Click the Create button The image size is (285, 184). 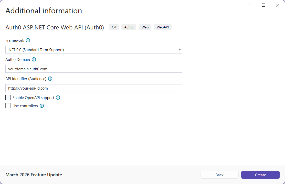(x=260, y=175)
